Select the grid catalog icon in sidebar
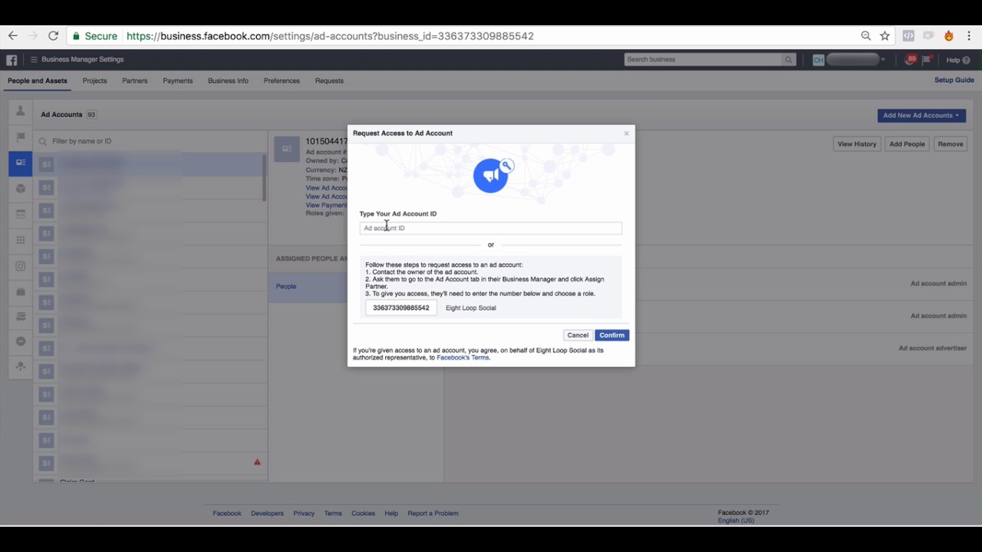 (x=21, y=240)
